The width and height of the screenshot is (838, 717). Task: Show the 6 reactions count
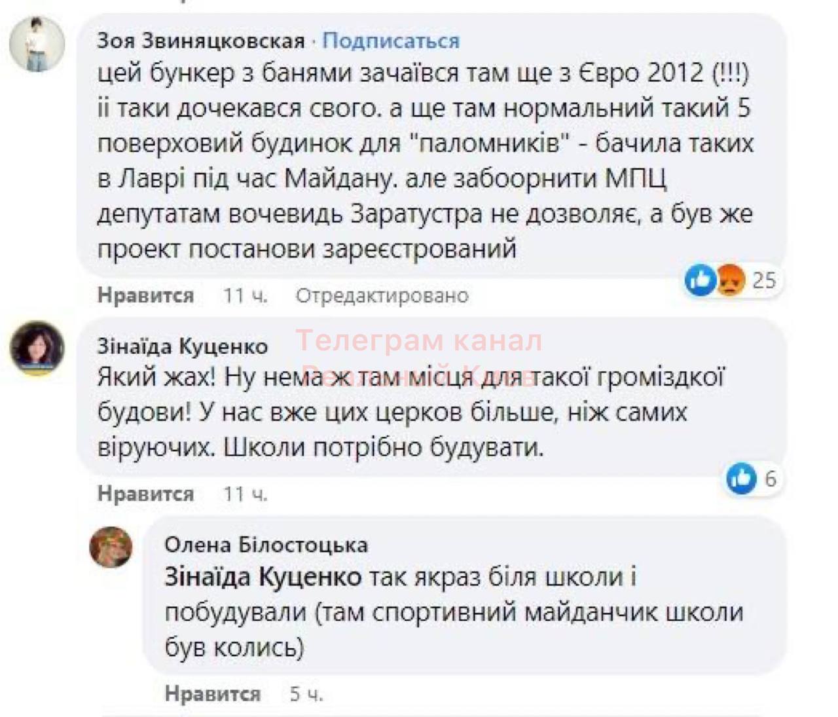coord(771,479)
